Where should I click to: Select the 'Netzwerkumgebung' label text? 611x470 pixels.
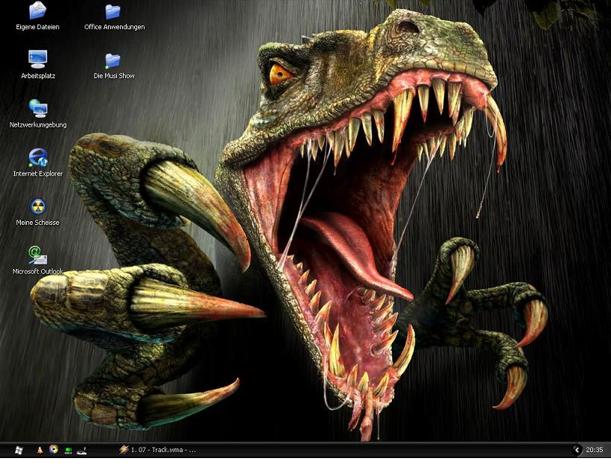point(38,125)
